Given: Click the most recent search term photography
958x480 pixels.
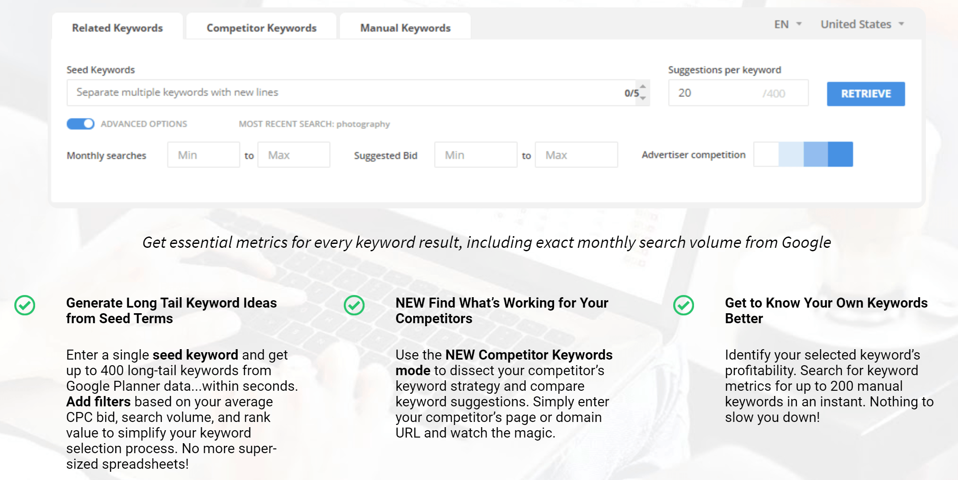Looking at the screenshot, I should (x=363, y=124).
